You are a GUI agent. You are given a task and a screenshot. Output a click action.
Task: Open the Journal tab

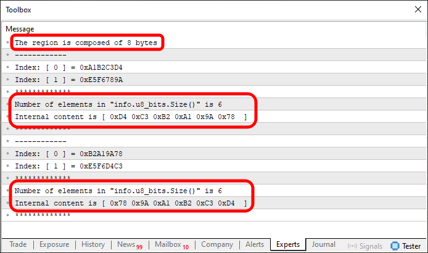coord(323,244)
